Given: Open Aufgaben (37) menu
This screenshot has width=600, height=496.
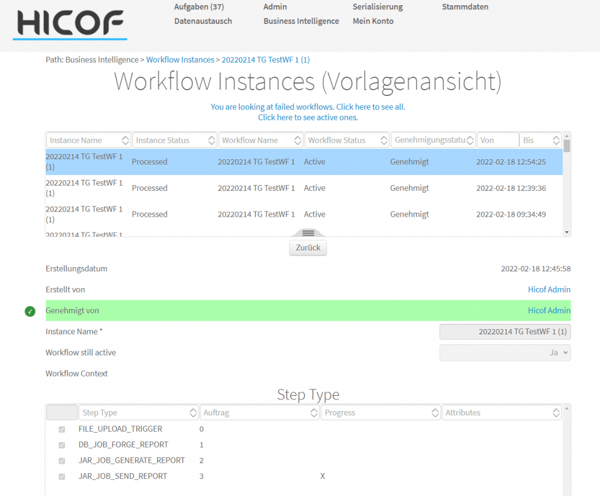Looking at the screenshot, I should (199, 7).
